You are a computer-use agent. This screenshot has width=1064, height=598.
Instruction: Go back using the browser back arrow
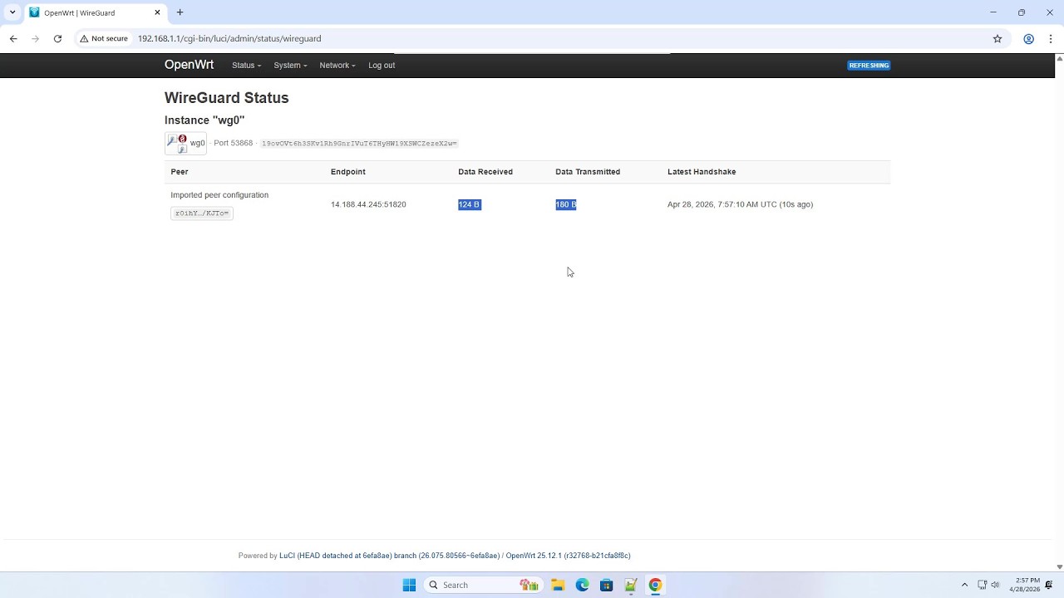(x=13, y=38)
